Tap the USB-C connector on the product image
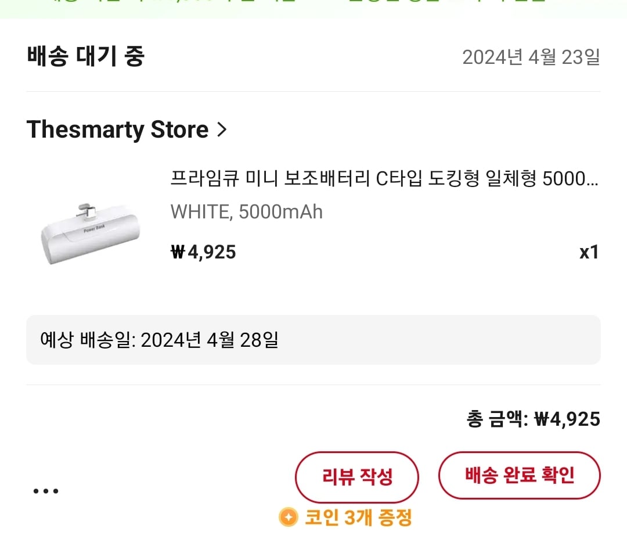Image resolution: width=627 pixels, height=546 pixels. coord(87,211)
